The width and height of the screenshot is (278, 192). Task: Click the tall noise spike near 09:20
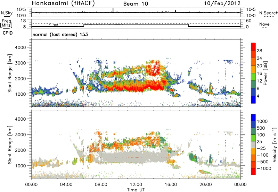[x=113, y=10]
